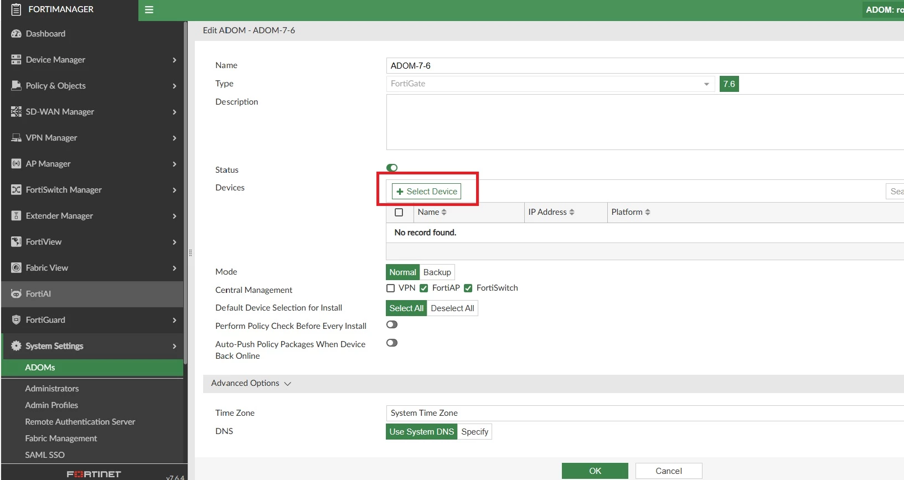The height and width of the screenshot is (480, 904).
Task: Expand VPN Manager submenu chevron
Action: (174, 138)
